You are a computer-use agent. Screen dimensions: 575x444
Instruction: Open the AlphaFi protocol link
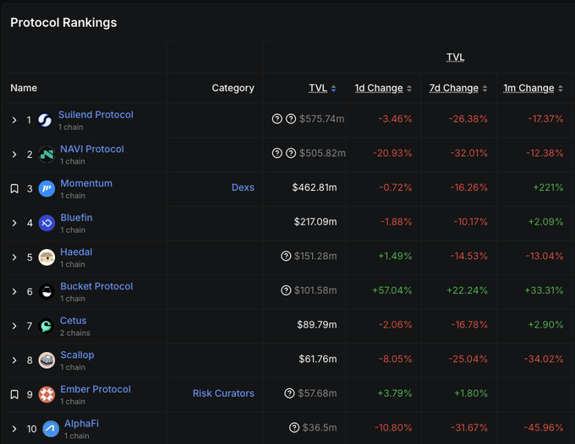tap(81, 424)
